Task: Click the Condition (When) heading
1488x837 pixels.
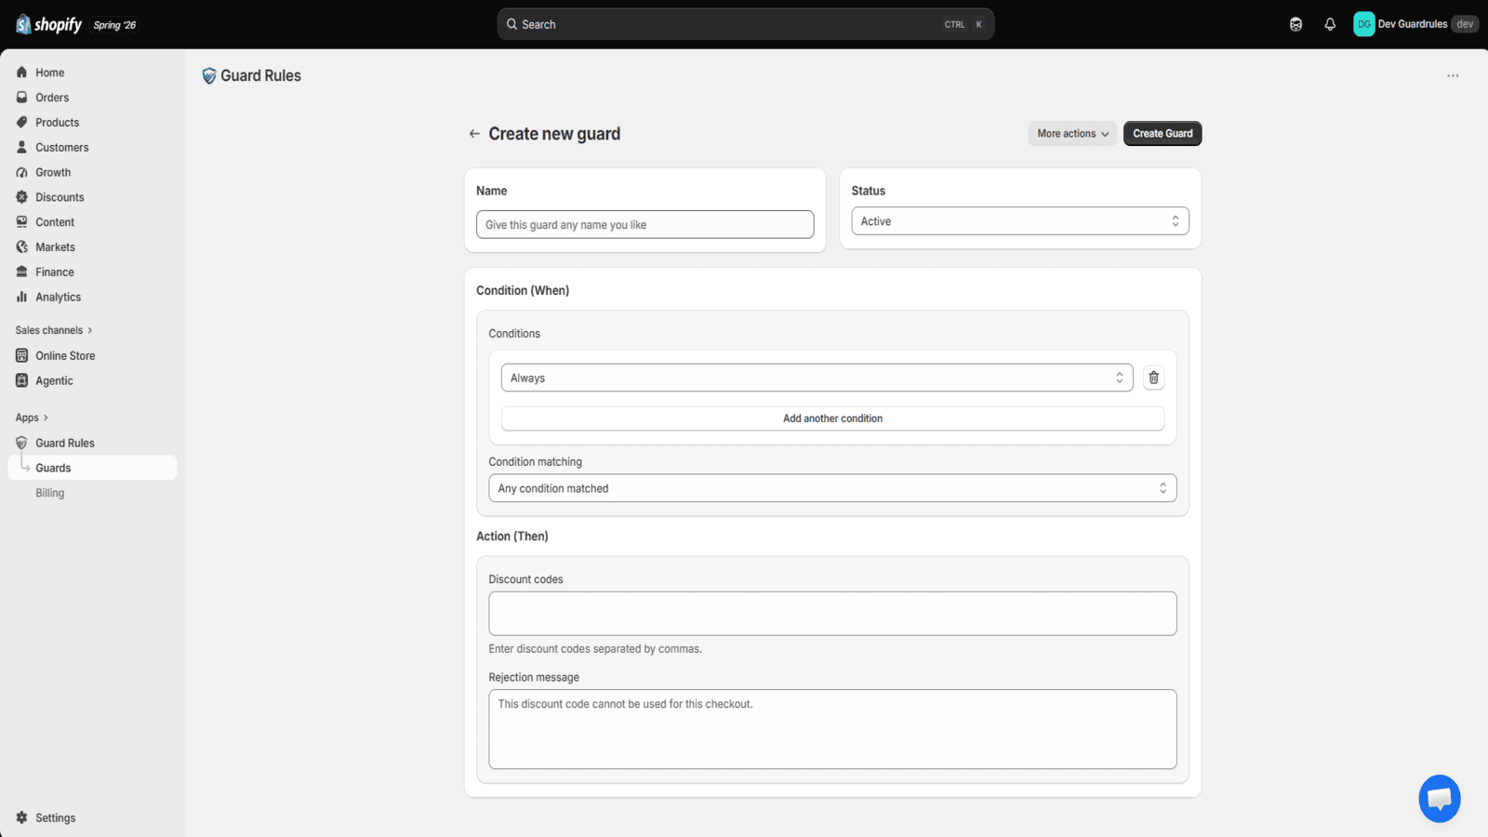Action: 523,290
